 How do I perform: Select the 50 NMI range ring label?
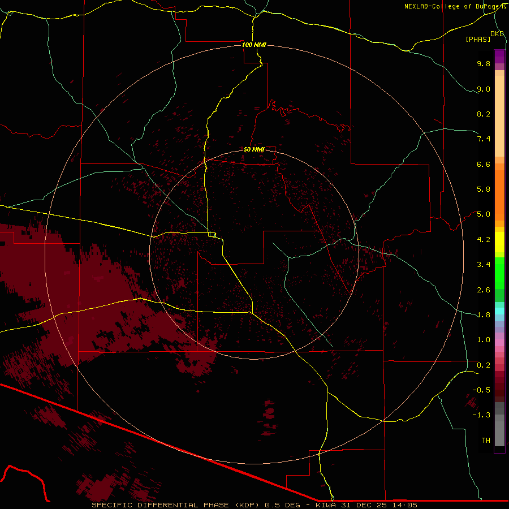(x=254, y=149)
